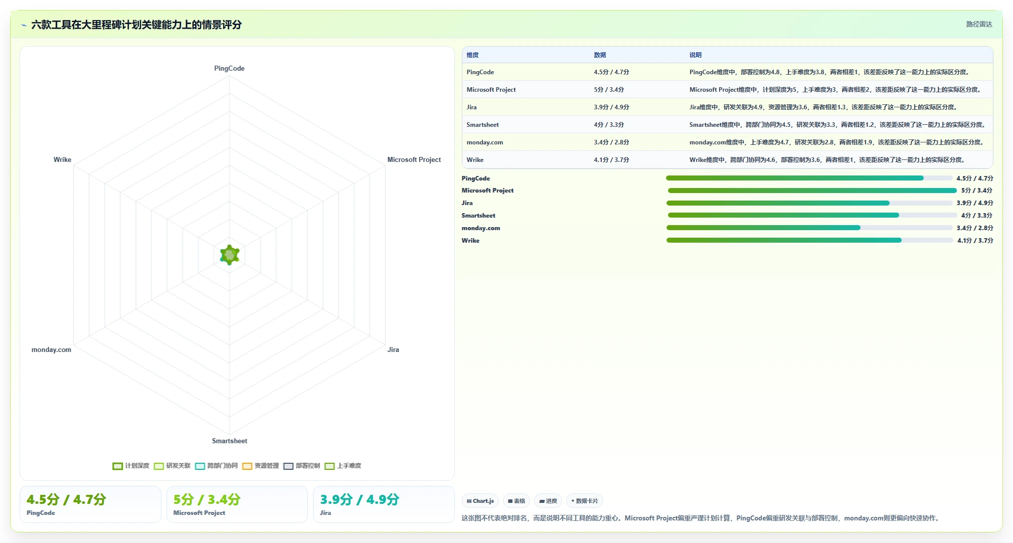The width and height of the screenshot is (1013, 543).
Task: Click the Wrike axis label on the radar
Action: (62, 160)
